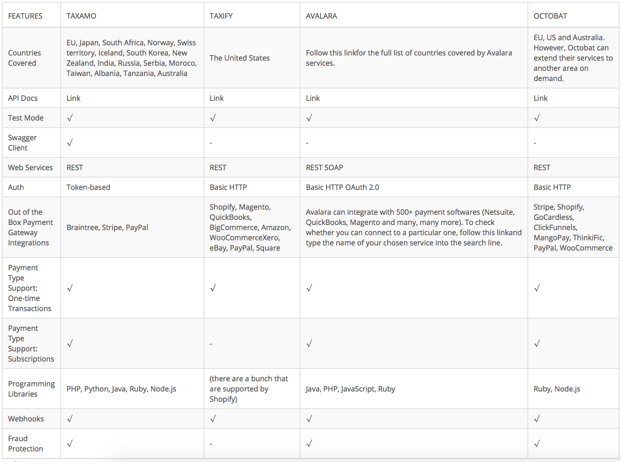Screen dimensions: 621x462
Task: Click Taxamo's Subscriptions support checkmark
Action: pos(70,344)
